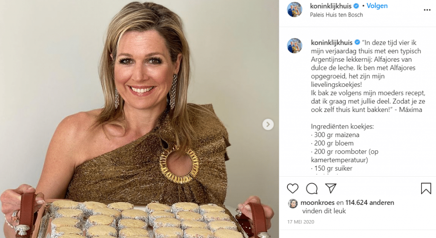Open koninklijkhuis profile picture in header
436x238 pixels.
[295, 10]
